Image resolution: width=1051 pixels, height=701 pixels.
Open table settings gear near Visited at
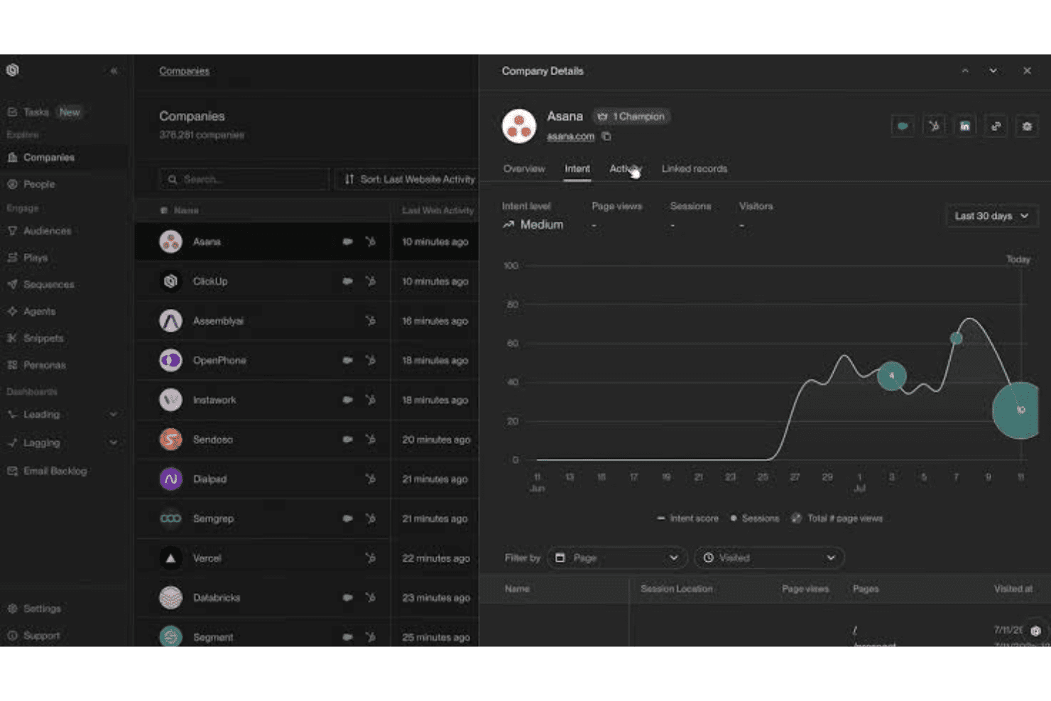pyautogui.click(x=1035, y=631)
